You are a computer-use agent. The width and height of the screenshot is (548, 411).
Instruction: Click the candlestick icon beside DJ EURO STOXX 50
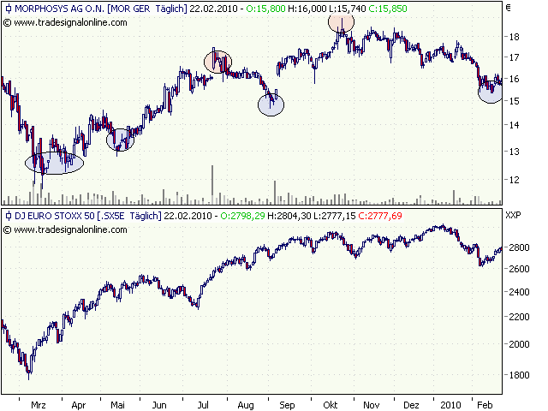tap(9, 216)
